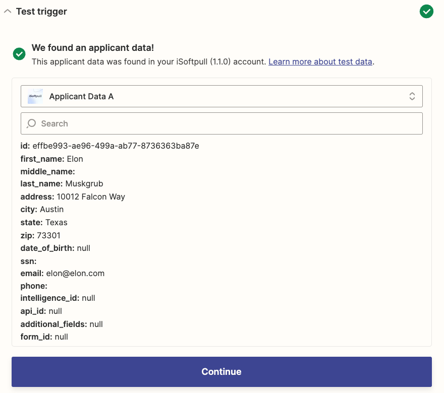This screenshot has height=393, width=444.
Task: Collapse the Test trigger section chevron
Action: click(x=8, y=12)
